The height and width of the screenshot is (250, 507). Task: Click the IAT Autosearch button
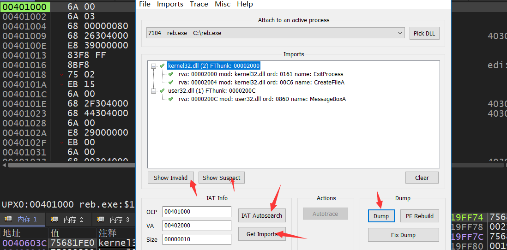(x=262, y=215)
